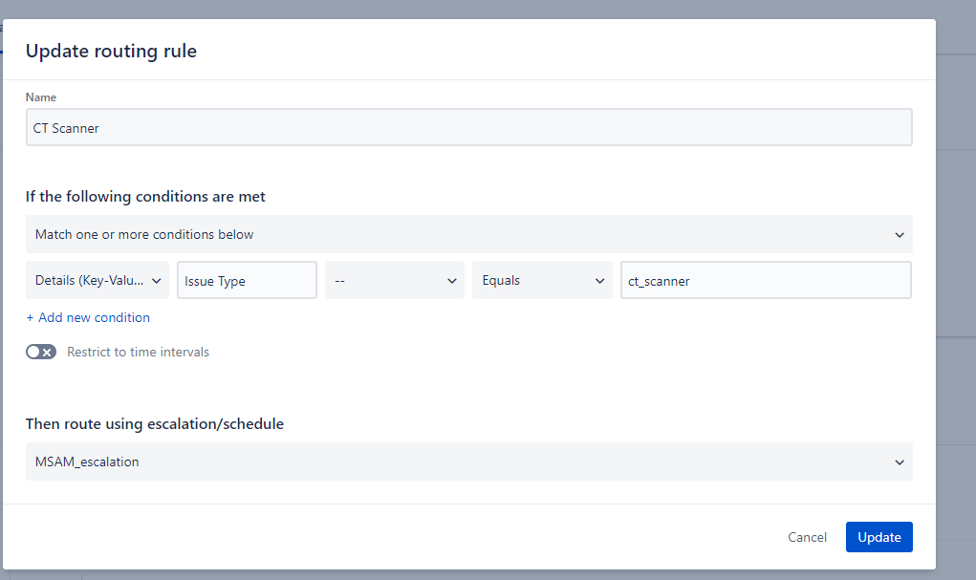Image resolution: width=976 pixels, height=580 pixels.
Task: Click the Issue Type key input field
Action: 248,281
